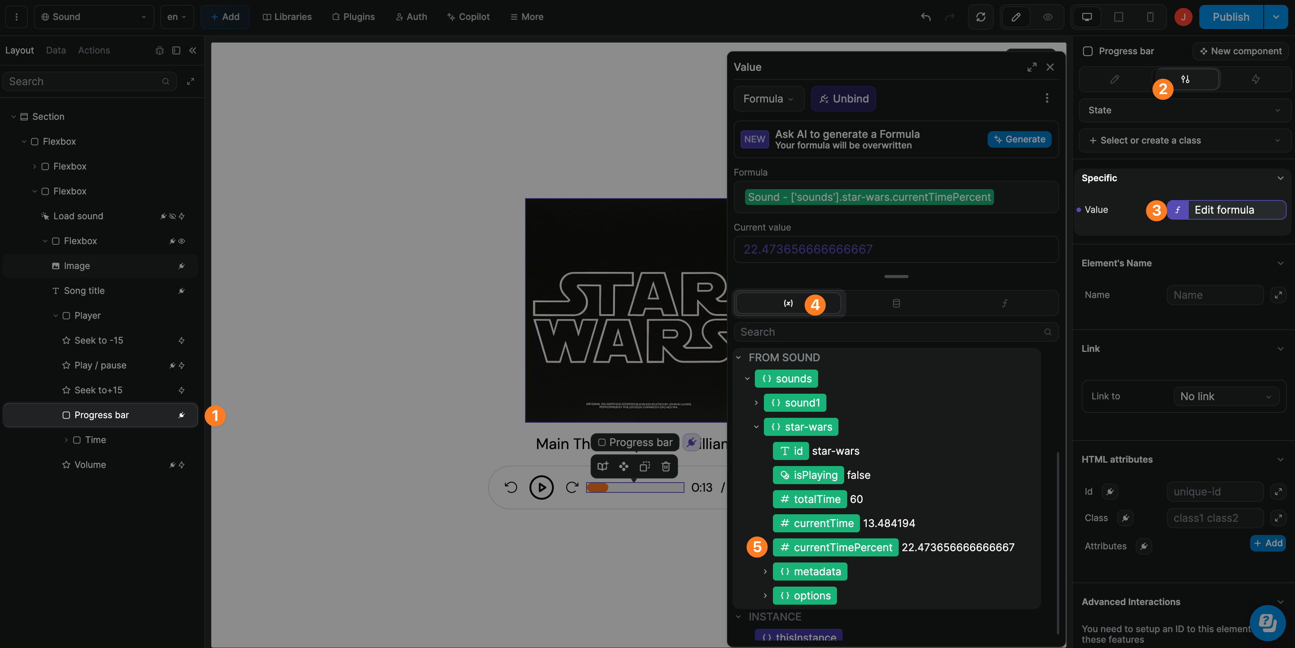
Task: Open the debugger bug icon above the layer tree
Action: pos(160,50)
